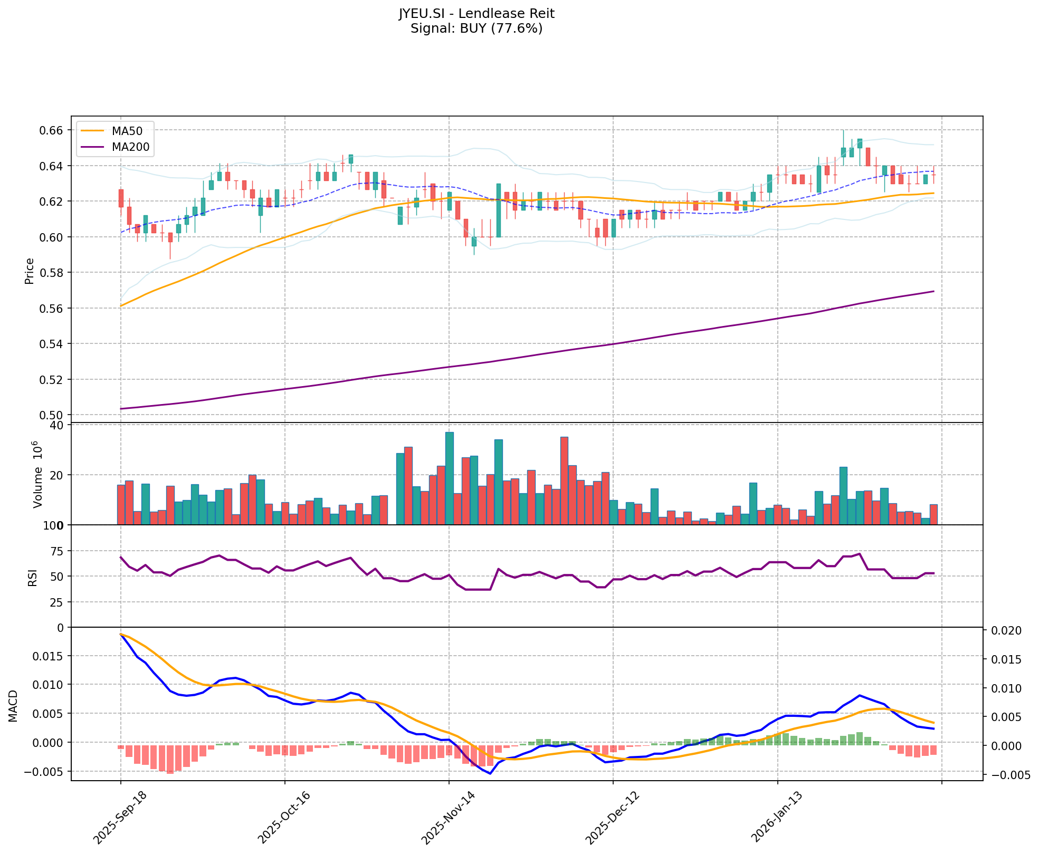Click the purple MA200 legend line swatch
The height and width of the screenshot is (854, 1039).
point(93,147)
